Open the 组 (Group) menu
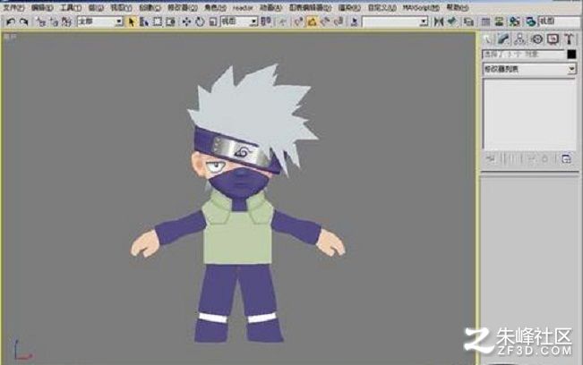583x365 pixels. point(96,7)
